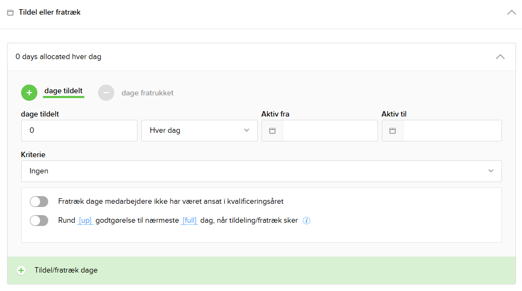This screenshot has width=522, height=291.
Task: Click the Tildel/fratræk dage button
Action: pos(66,270)
